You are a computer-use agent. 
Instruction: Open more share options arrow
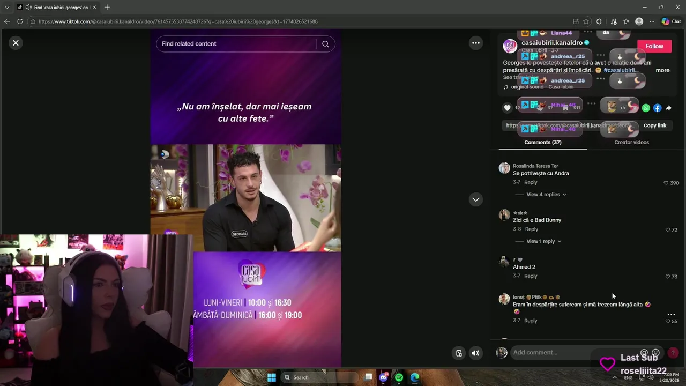click(669, 108)
